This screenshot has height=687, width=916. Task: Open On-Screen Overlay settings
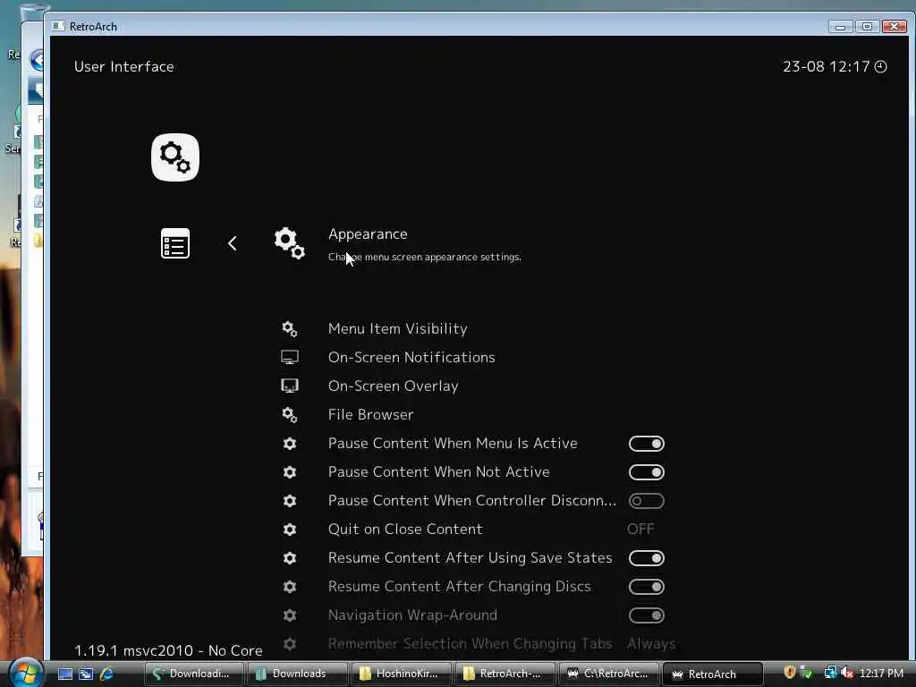[x=394, y=386]
